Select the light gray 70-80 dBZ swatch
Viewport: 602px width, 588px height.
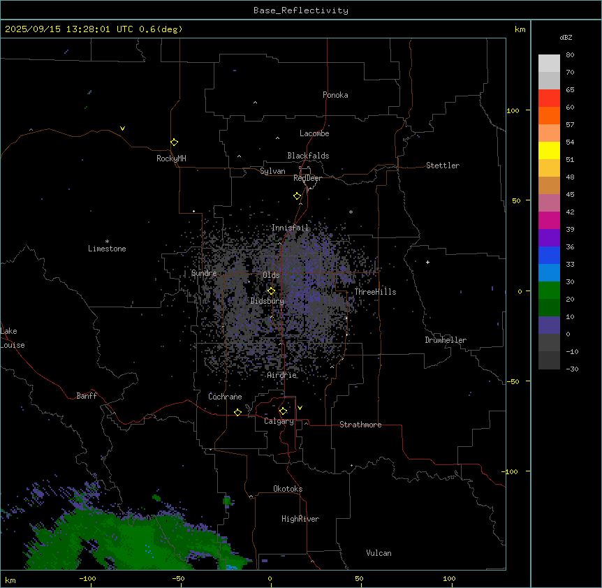(549, 63)
